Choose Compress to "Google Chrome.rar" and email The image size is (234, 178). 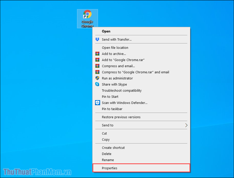pos(141,72)
